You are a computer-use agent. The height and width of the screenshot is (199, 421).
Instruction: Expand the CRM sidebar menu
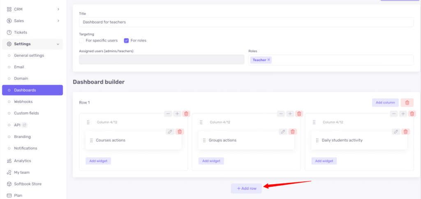point(58,9)
